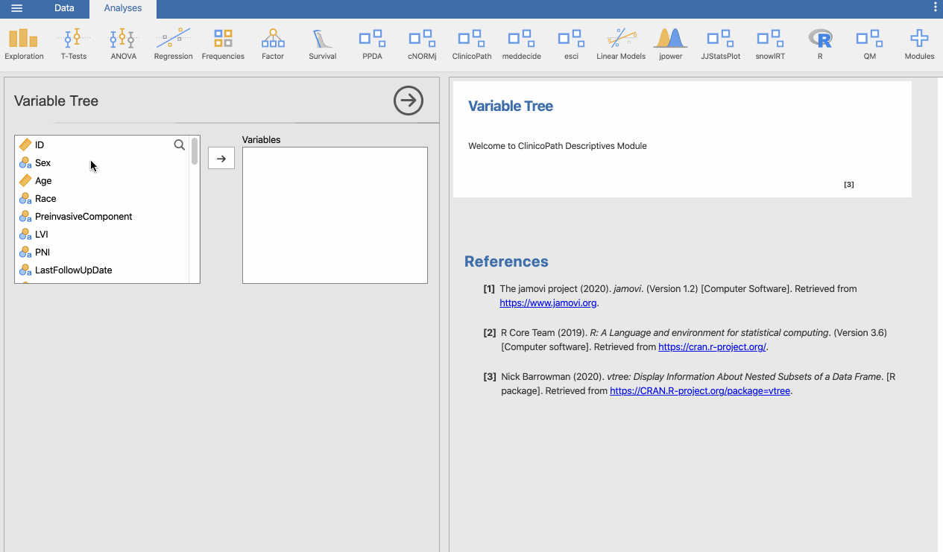Open the vtree CRAN package link
943x552 pixels.
700,390
